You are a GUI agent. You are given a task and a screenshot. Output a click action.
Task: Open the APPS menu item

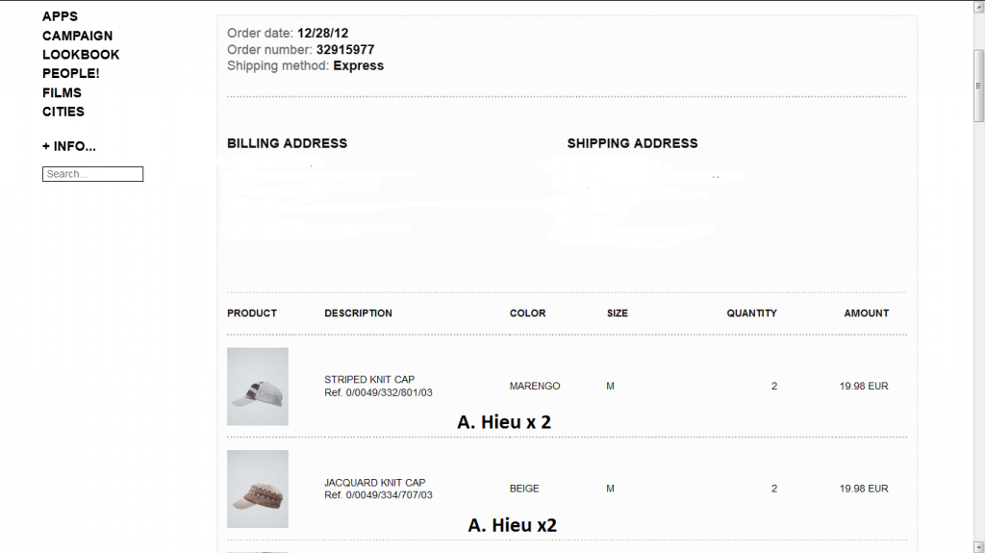[60, 16]
